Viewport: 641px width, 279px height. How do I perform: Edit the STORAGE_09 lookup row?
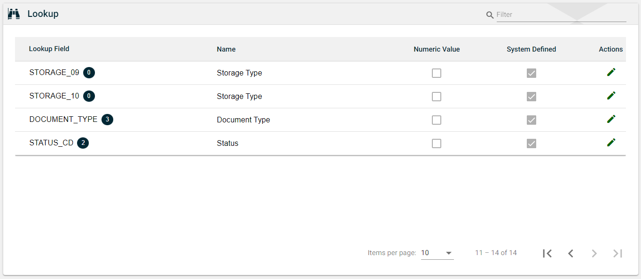coord(611,72)
